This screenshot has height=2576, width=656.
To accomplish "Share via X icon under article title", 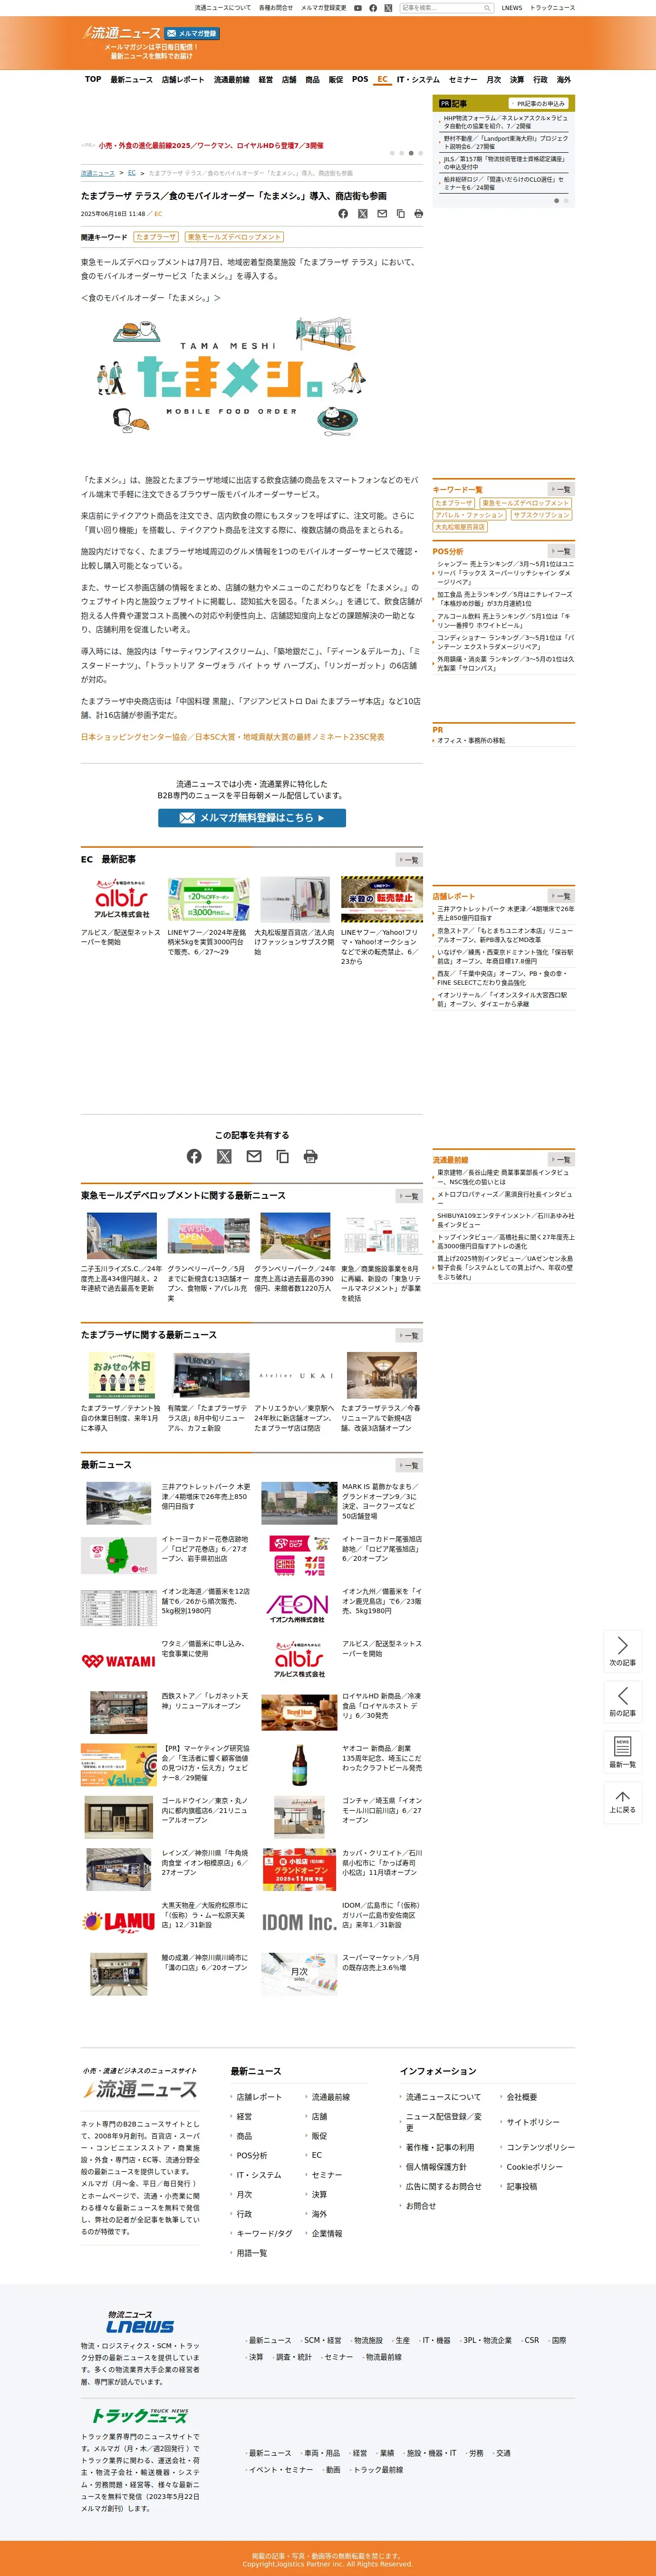I will 362,214.
